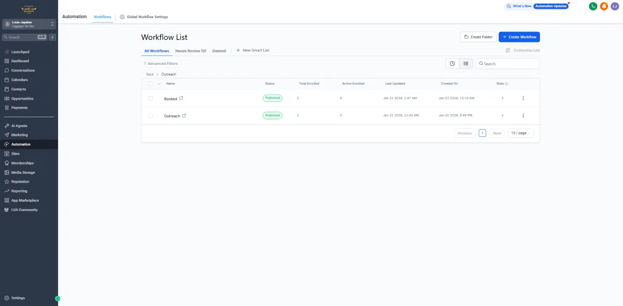This screenshot has height=306, width=623.
Task: Select the All Workflows tab
Action: tap(156, 51)
